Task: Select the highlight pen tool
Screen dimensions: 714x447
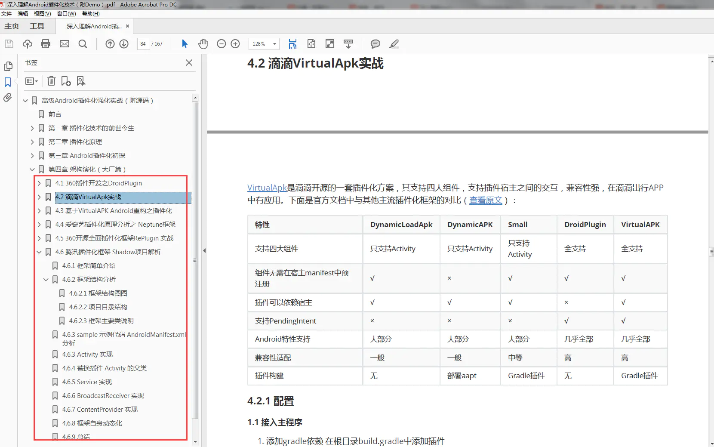Action: [x=394, y=44]
